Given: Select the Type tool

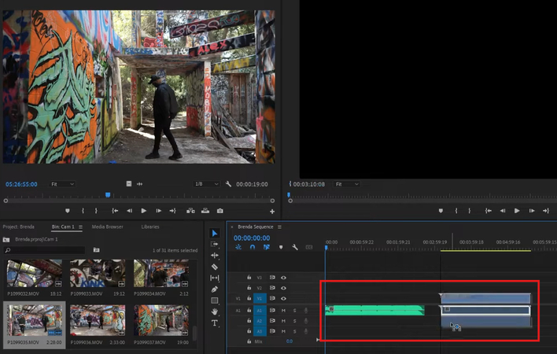Looking at the screenshot, I should (215, 323).
